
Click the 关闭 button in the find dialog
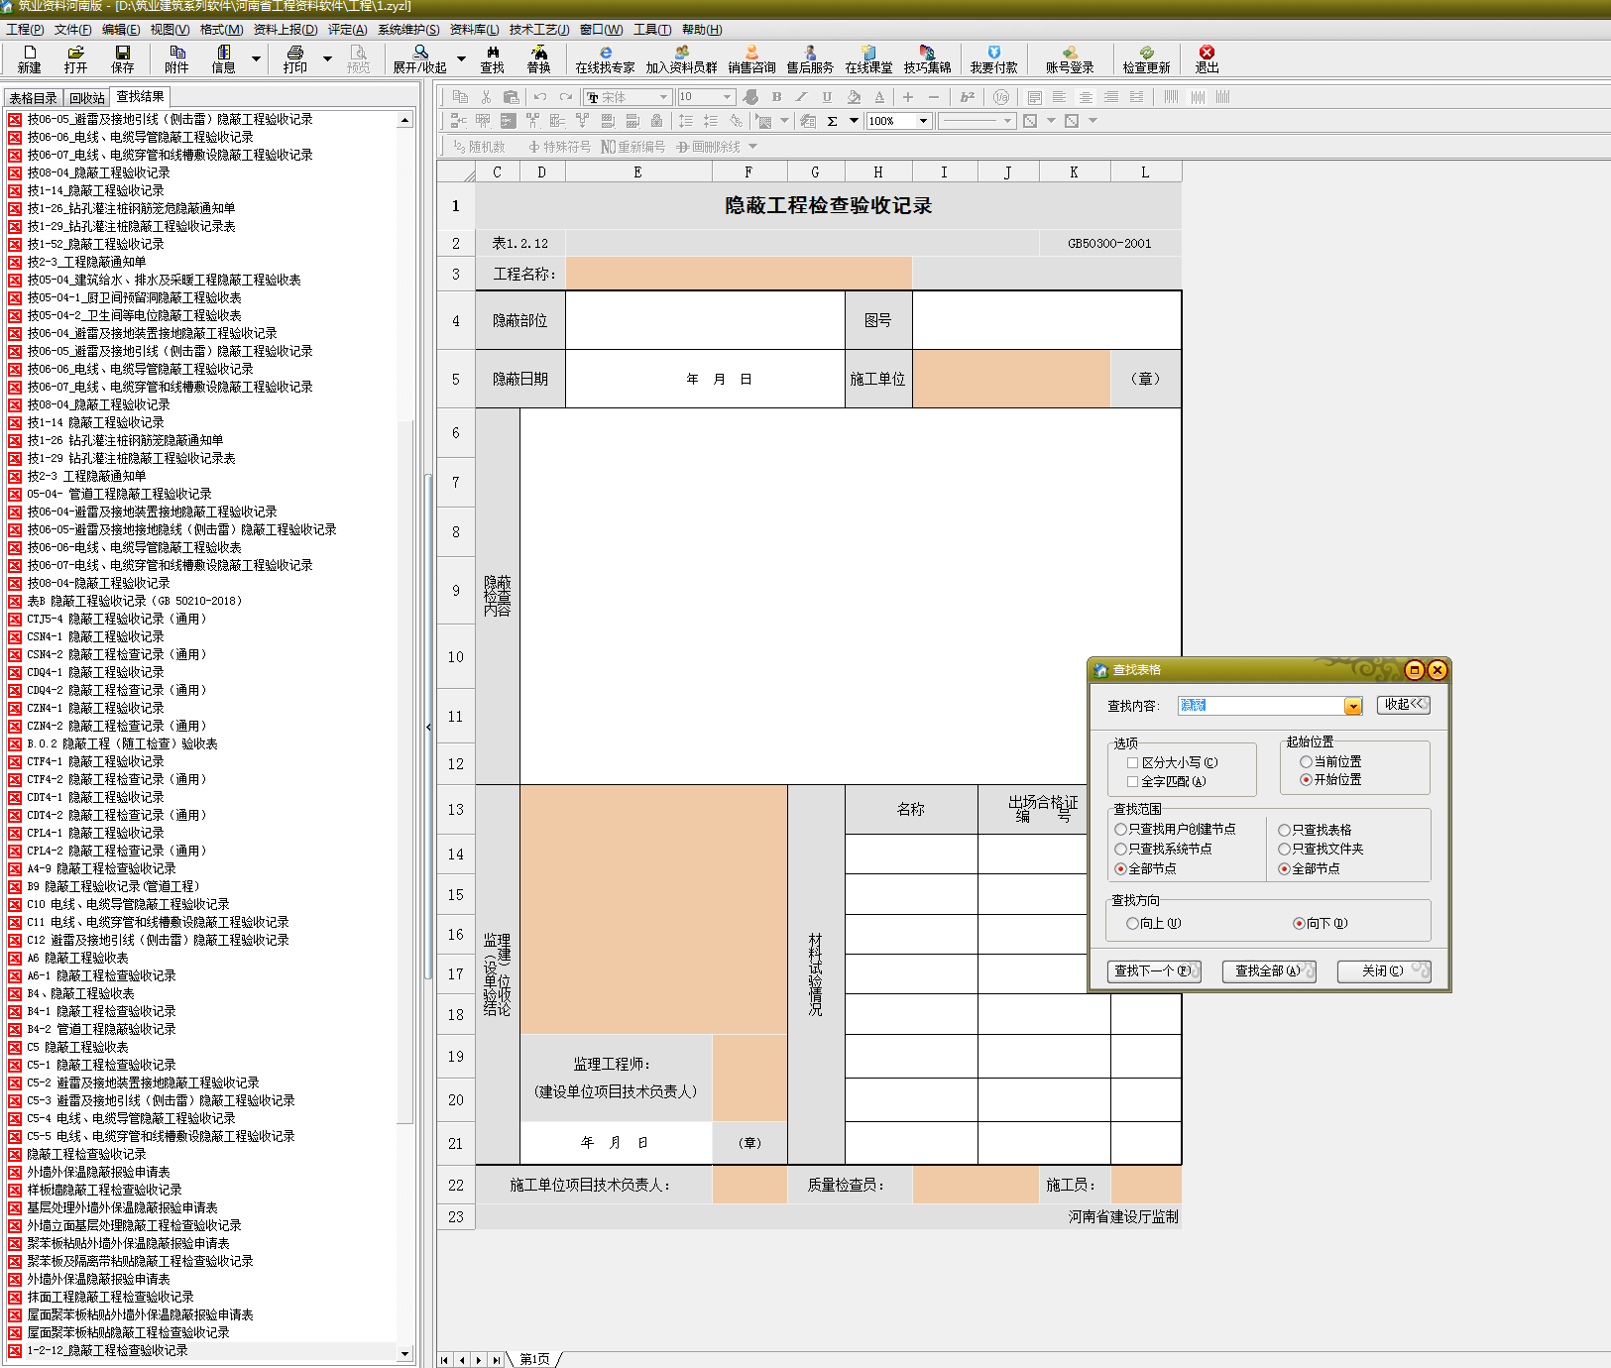point(1384,971)
